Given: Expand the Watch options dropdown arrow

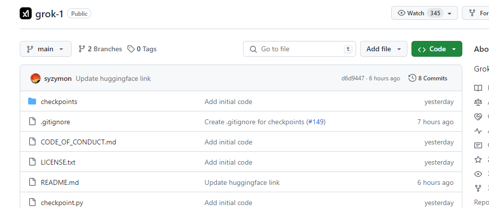Looking at the screenshot, I should click(449, 13).
